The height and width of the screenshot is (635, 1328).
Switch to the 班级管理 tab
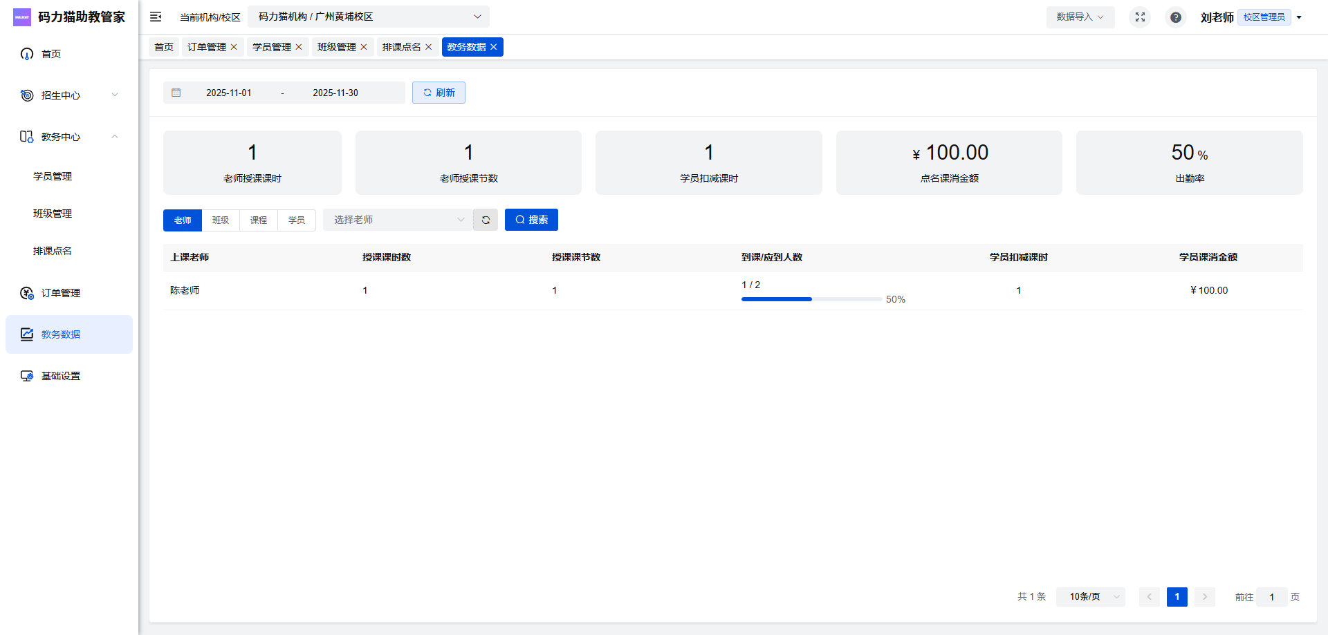coord(336,47)
